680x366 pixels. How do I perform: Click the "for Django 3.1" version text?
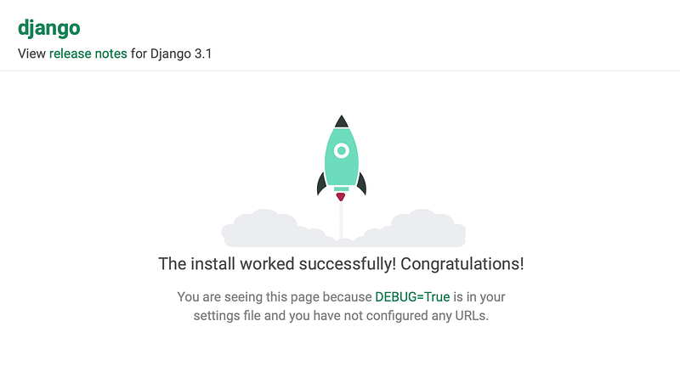tap(172, 53)
